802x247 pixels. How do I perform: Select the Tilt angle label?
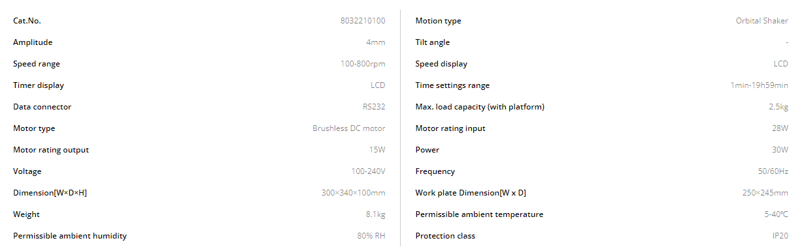(x=433, y=42)
